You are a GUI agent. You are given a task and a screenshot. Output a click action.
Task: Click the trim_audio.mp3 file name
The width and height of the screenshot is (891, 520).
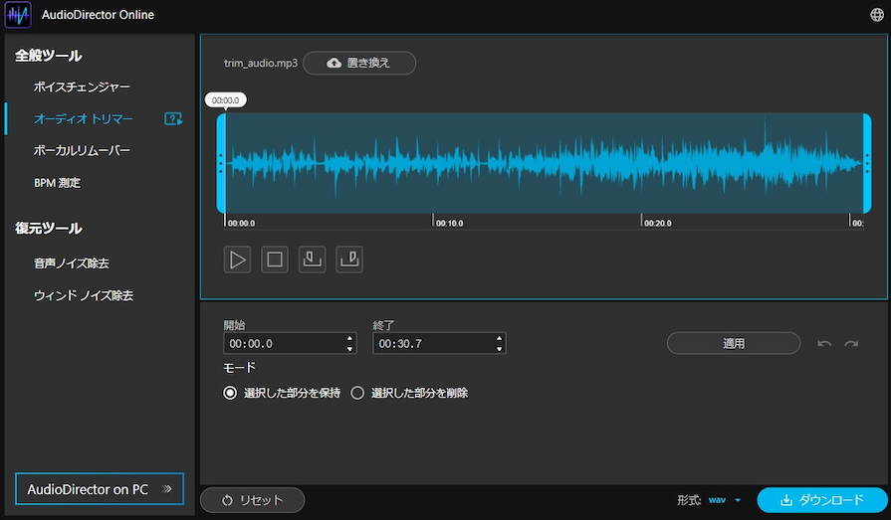(x=260, y=63)
